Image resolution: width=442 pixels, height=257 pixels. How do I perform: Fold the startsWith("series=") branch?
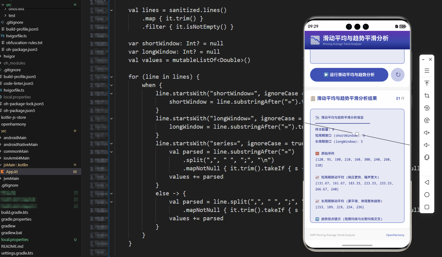click(x=111, y=143)
